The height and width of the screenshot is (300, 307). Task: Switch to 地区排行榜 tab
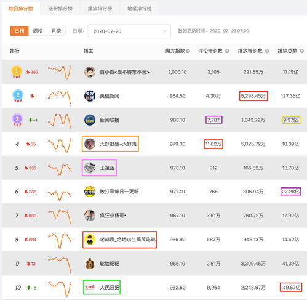pos(139,9)
